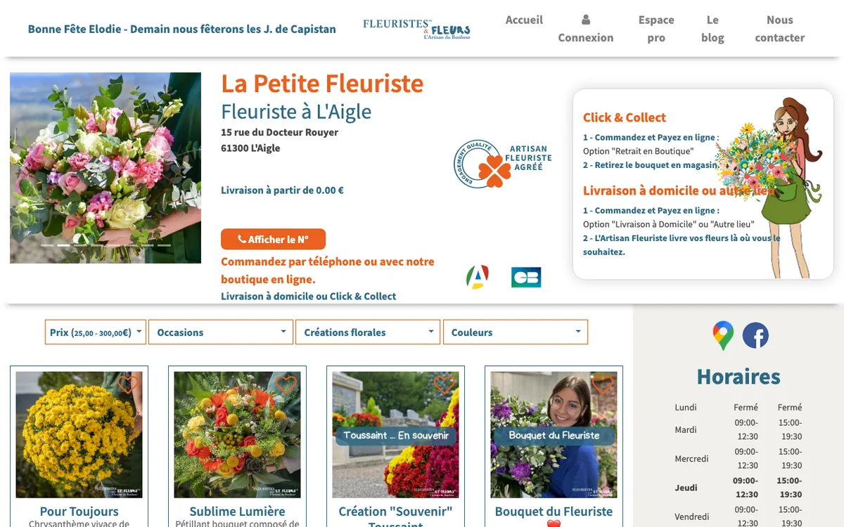Go to the Accueil menu item
Viewport: 844px width, 527px height.
[x=524, y=20]
